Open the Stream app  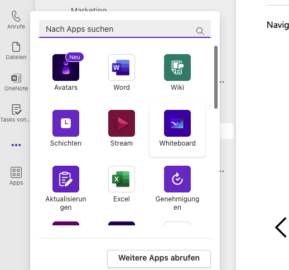click(122, 128)
